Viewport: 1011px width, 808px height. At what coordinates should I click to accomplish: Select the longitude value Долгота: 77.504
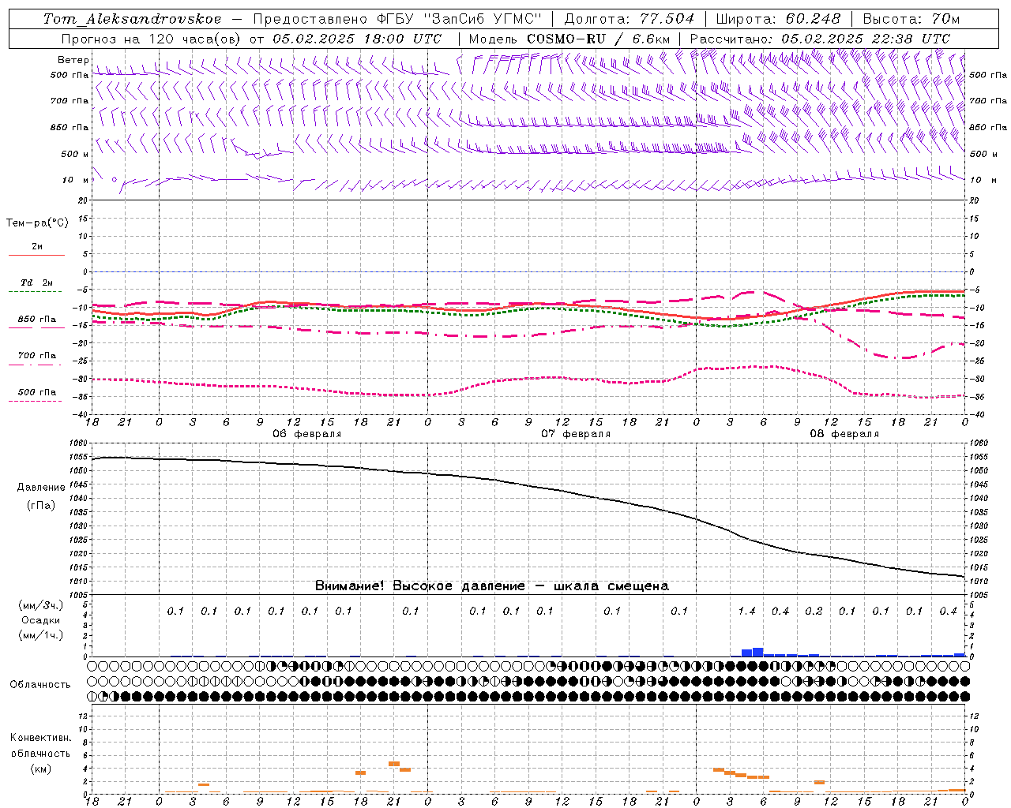tap(630, 19)
